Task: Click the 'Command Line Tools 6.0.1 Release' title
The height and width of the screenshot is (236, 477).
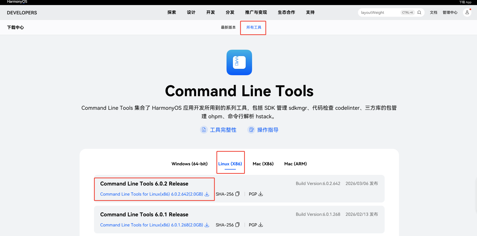Action: coord(144,214)
